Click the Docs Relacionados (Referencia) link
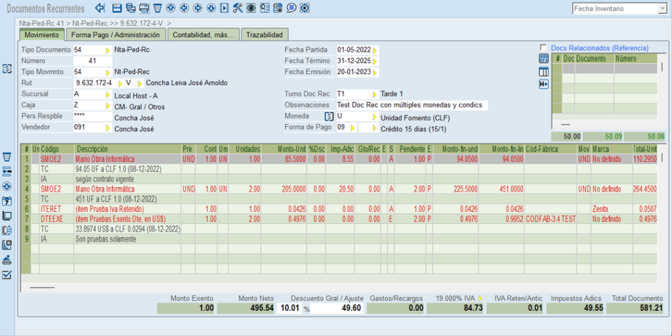 coord(599,48)
